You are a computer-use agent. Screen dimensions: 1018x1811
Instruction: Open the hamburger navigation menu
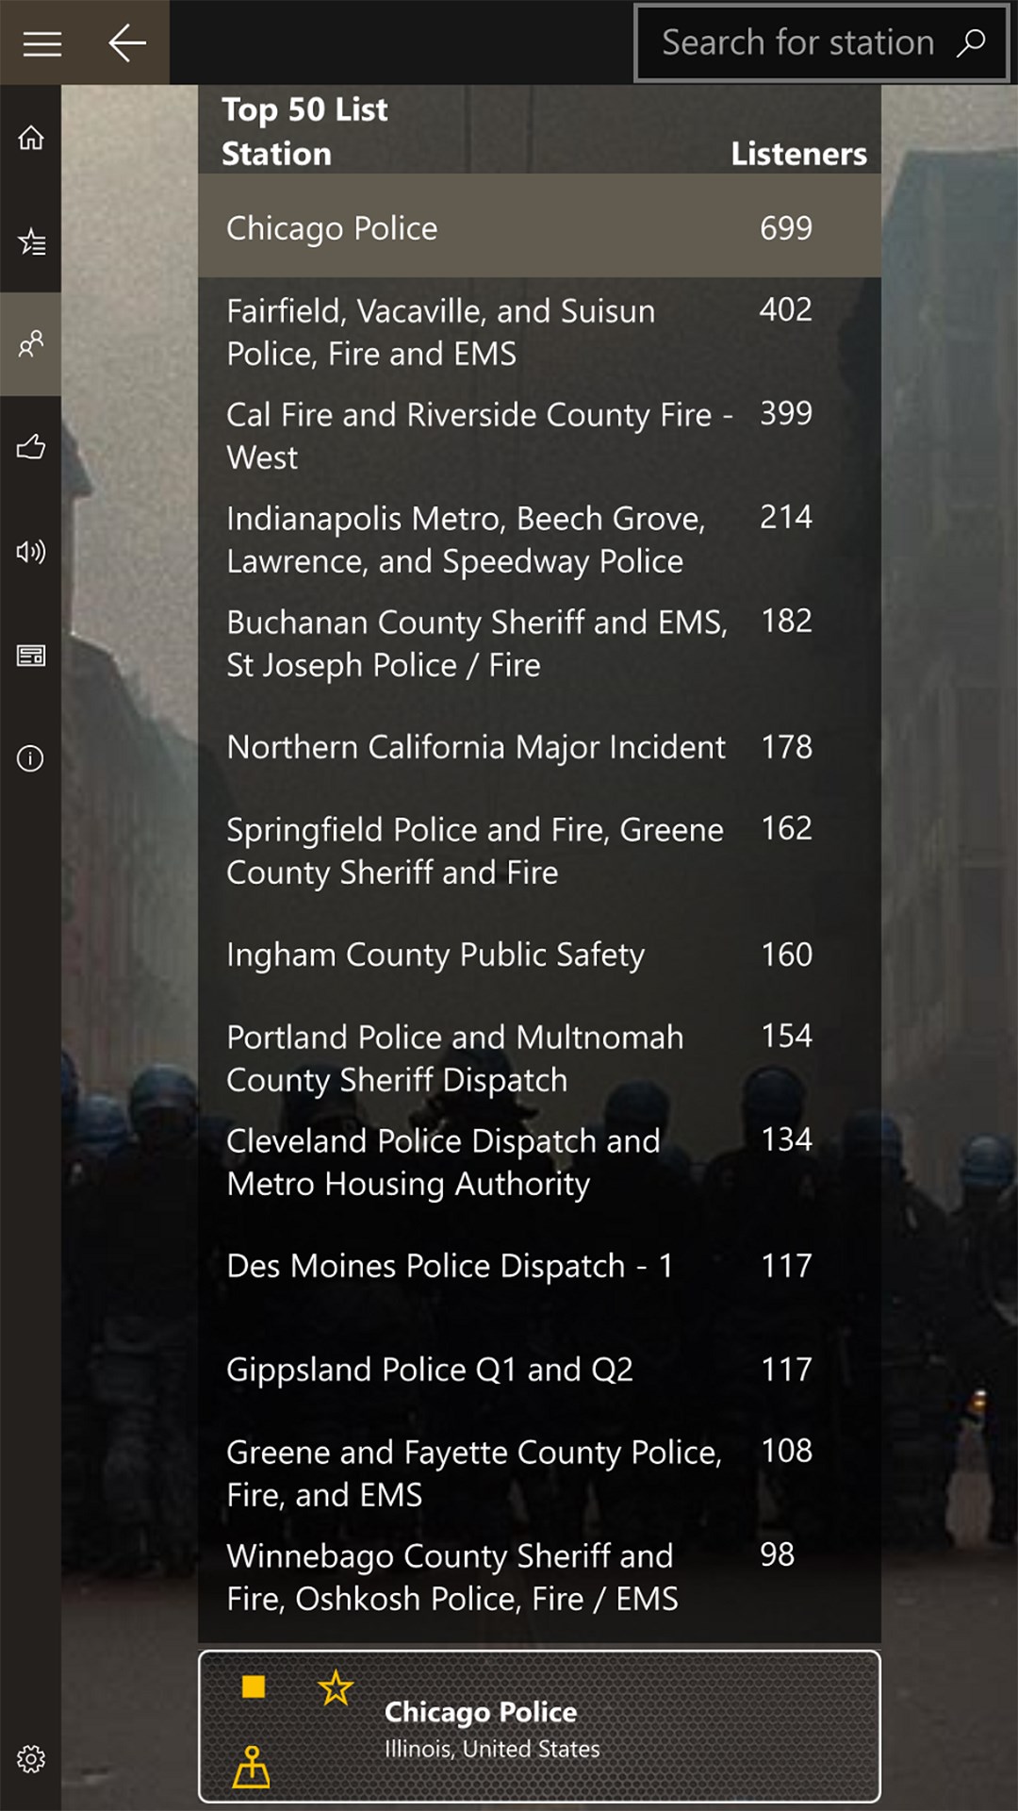coord(41,43)
